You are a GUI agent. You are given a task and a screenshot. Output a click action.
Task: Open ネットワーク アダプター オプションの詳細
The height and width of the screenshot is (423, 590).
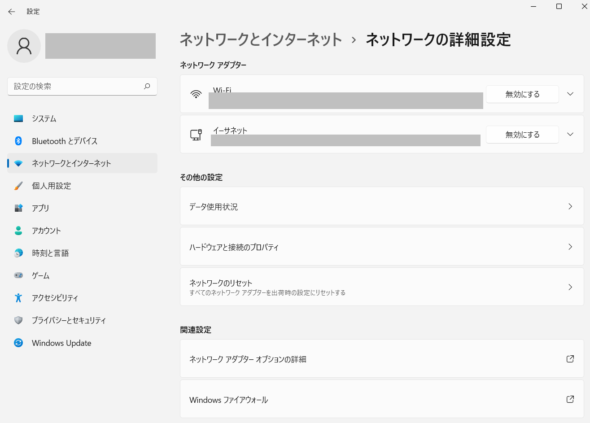382,358
